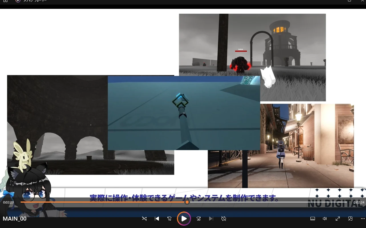Switch the video to full screen

click(338, 219)
